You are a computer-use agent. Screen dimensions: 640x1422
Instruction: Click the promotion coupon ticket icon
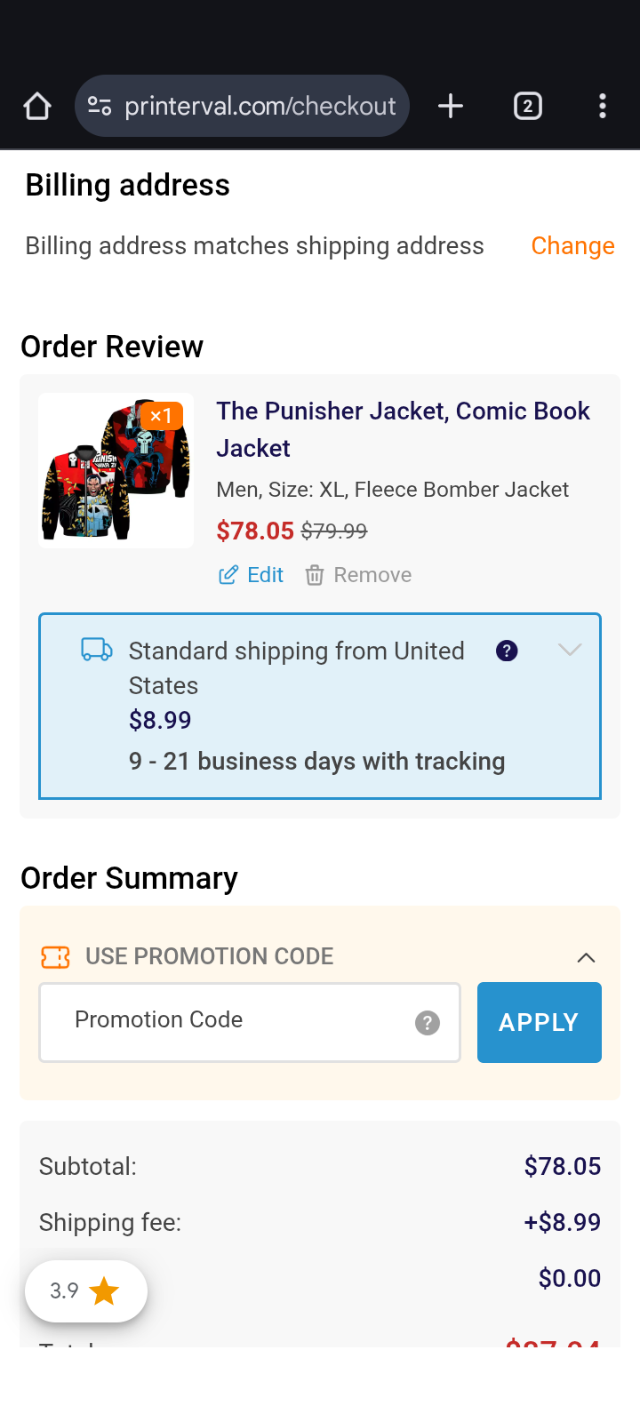coord(55,957)
